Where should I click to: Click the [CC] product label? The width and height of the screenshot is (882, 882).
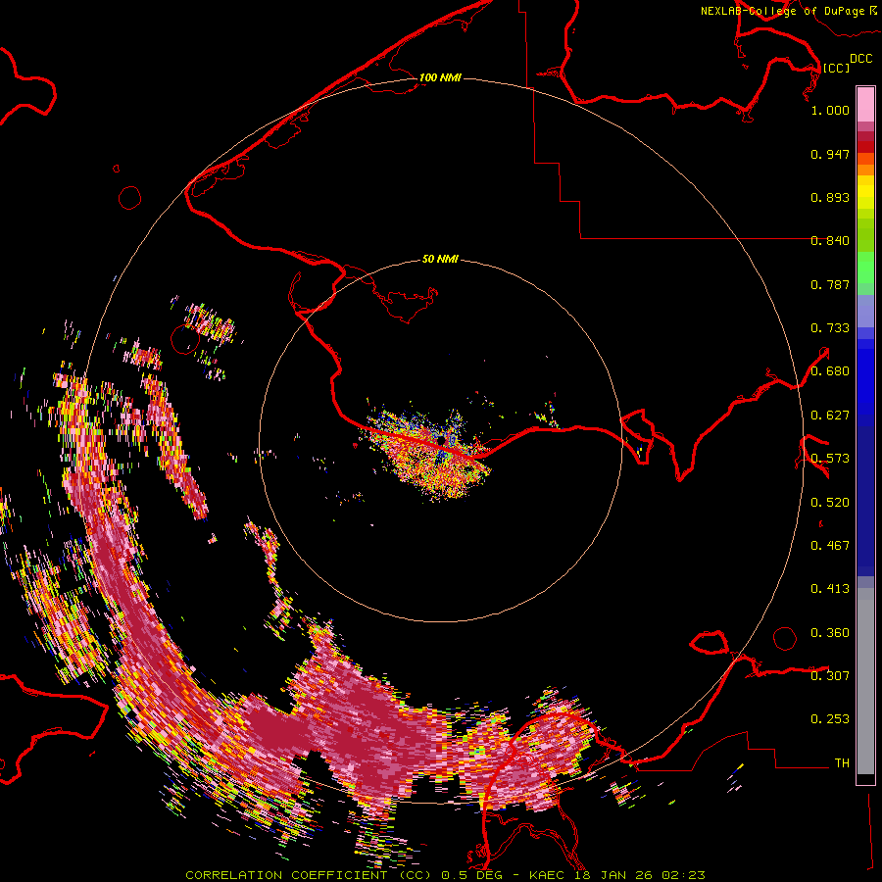[x=835, y=68]
